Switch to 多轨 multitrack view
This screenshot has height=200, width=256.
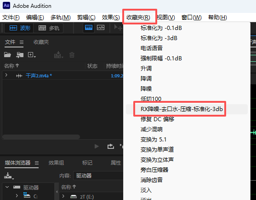(x=49, y=28)
